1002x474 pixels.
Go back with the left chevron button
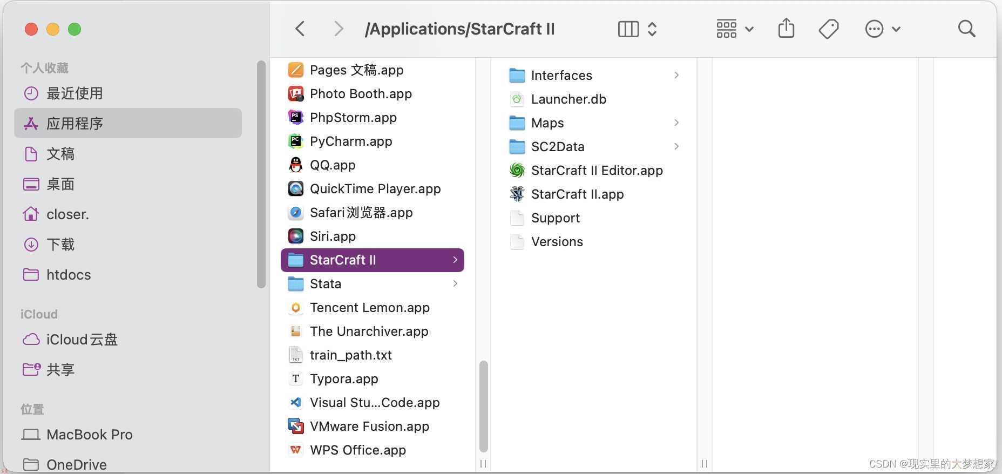point(300,29)
